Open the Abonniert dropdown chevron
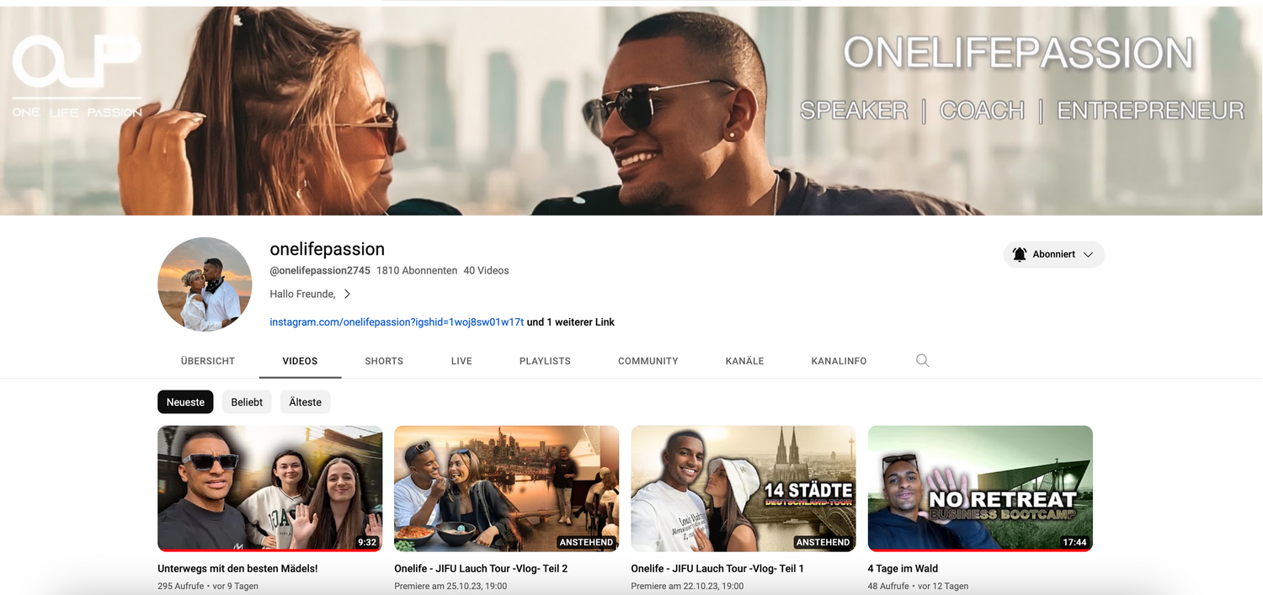The height and width of the screenshot is (595, 1263). coord(1088,254)
